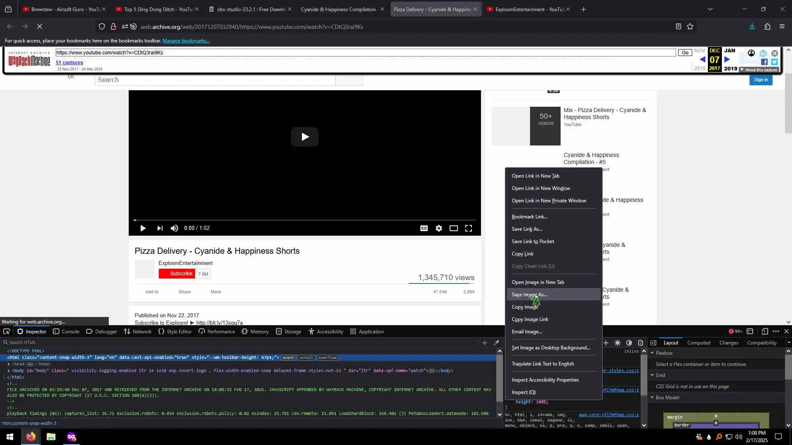
Task: Switch to the Computed tab
Action: coord(698,343)
